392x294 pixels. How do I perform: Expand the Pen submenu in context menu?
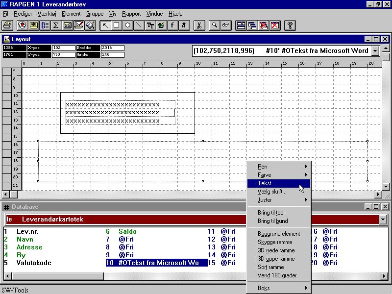(279, 167)
